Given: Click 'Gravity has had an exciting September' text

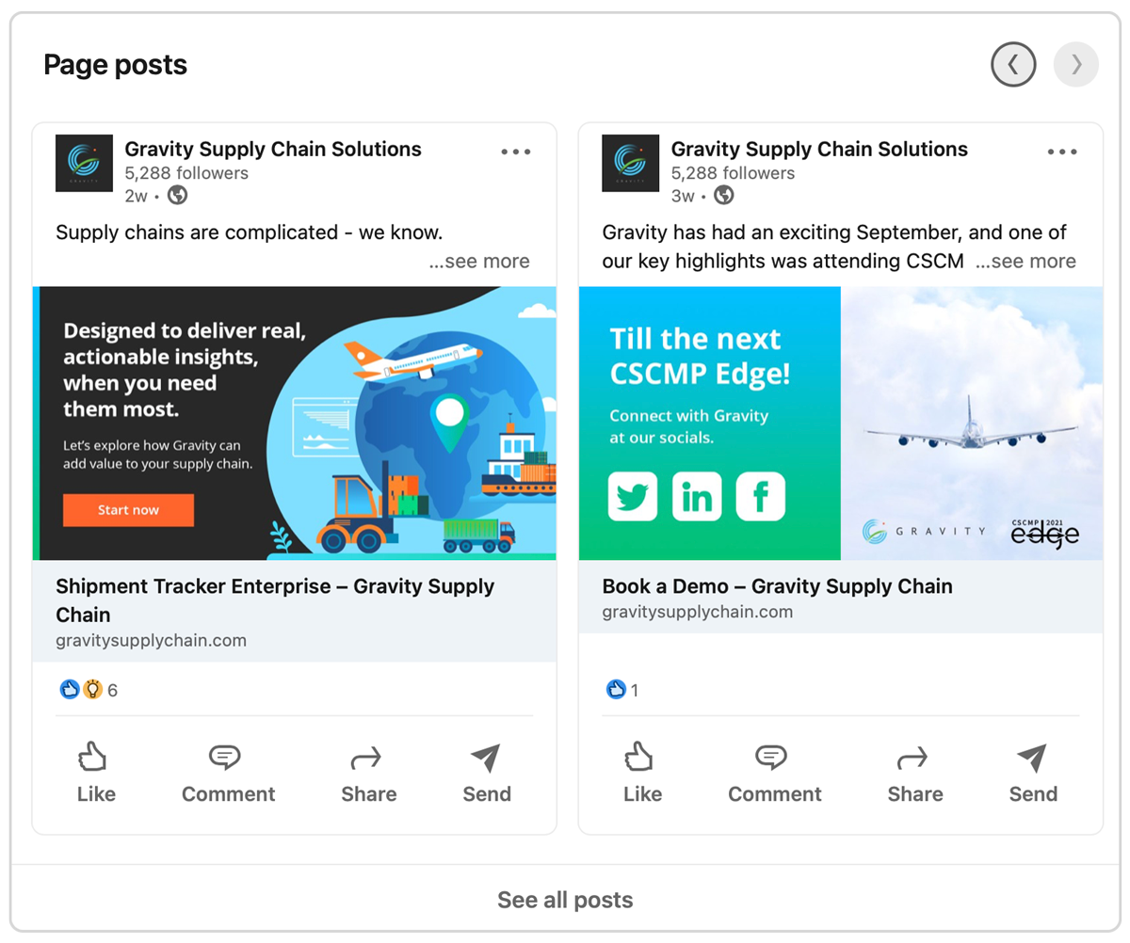Looking at the screenshot, I should (834, 247).
